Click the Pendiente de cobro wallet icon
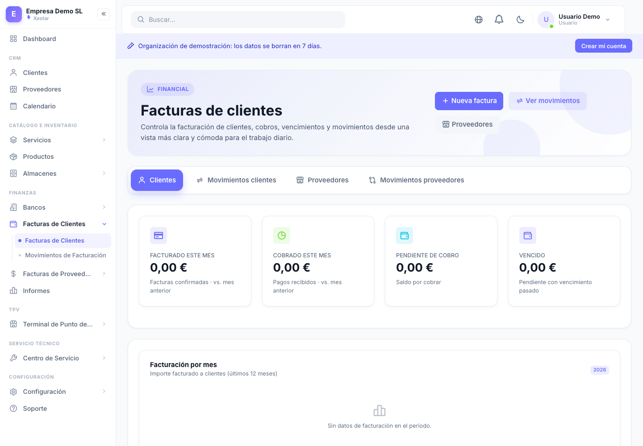Viewport: 643px width, 446px height. click(405, 235)
